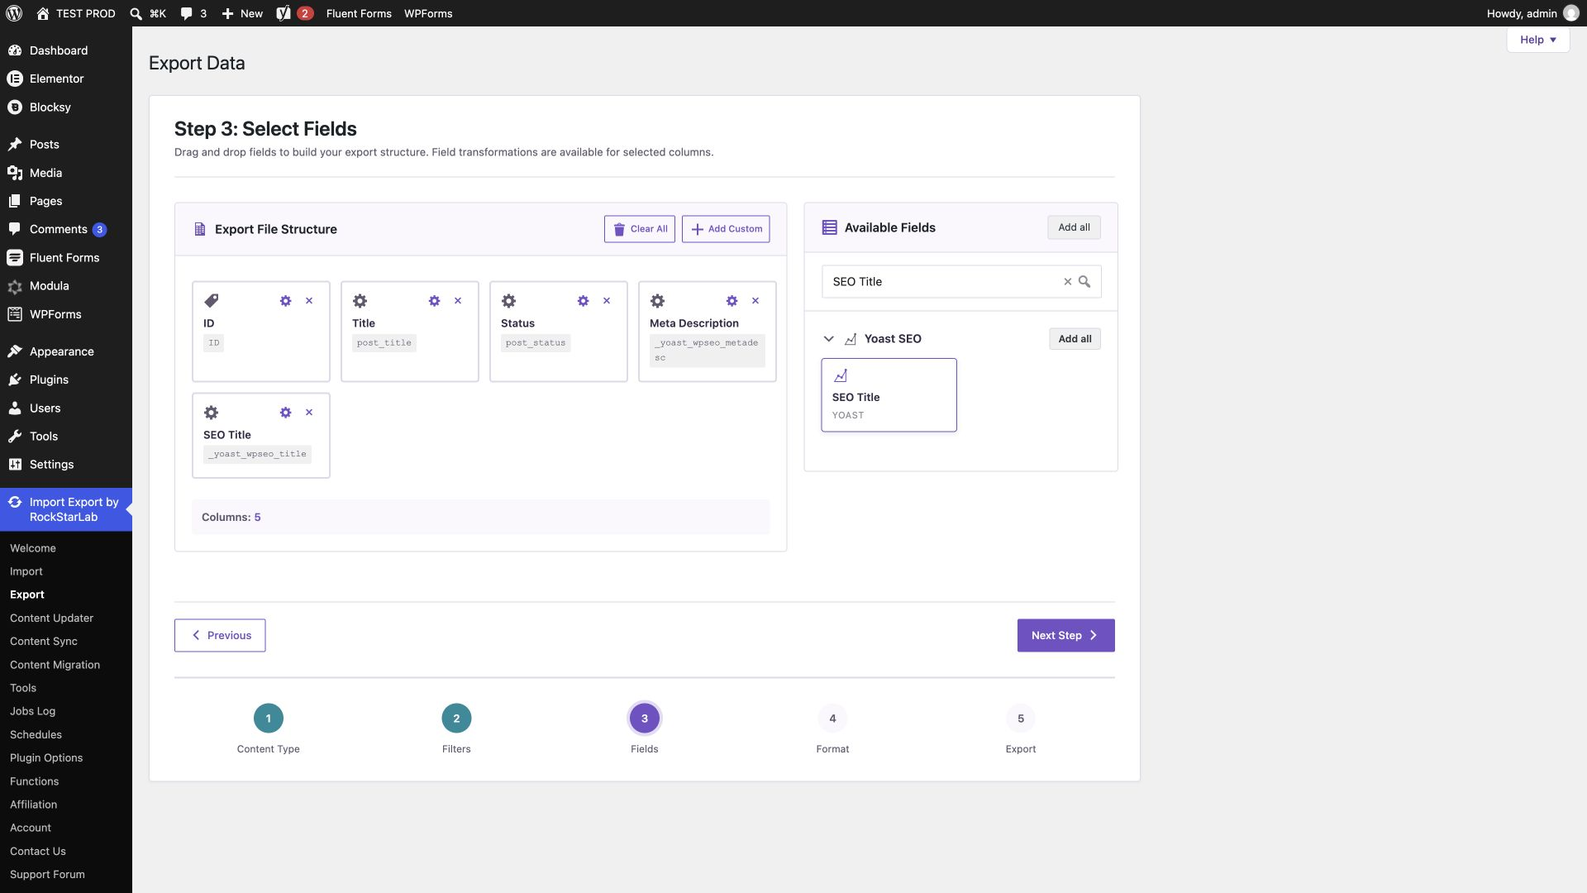Image resolution: width=1587 pixels, height=893 pixels.
Task: Open the ⌘K search in admin bar
Action: (x=149, y=13)
